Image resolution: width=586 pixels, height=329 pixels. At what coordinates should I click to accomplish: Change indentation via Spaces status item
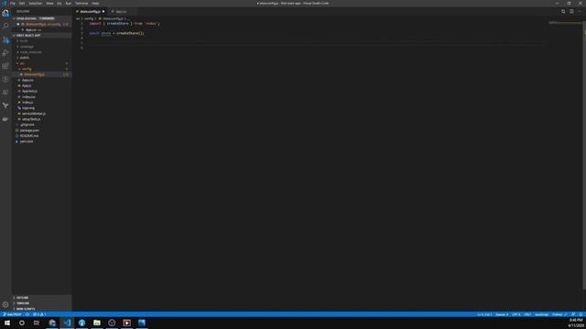pyautogui.click(x=502, y=314)
